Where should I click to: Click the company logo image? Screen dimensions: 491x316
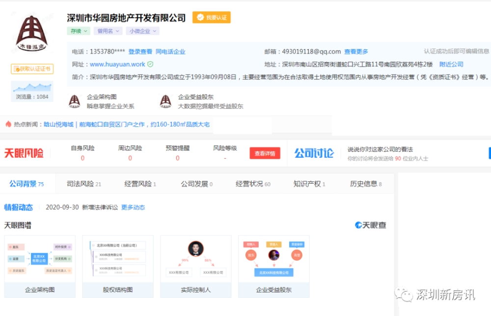(x=32, y=33)
